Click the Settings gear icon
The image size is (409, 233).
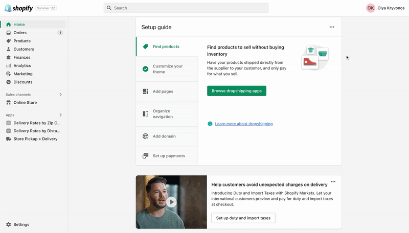click(8, 224)
